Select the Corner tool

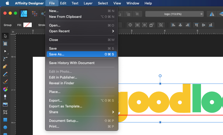pos(5,59)
